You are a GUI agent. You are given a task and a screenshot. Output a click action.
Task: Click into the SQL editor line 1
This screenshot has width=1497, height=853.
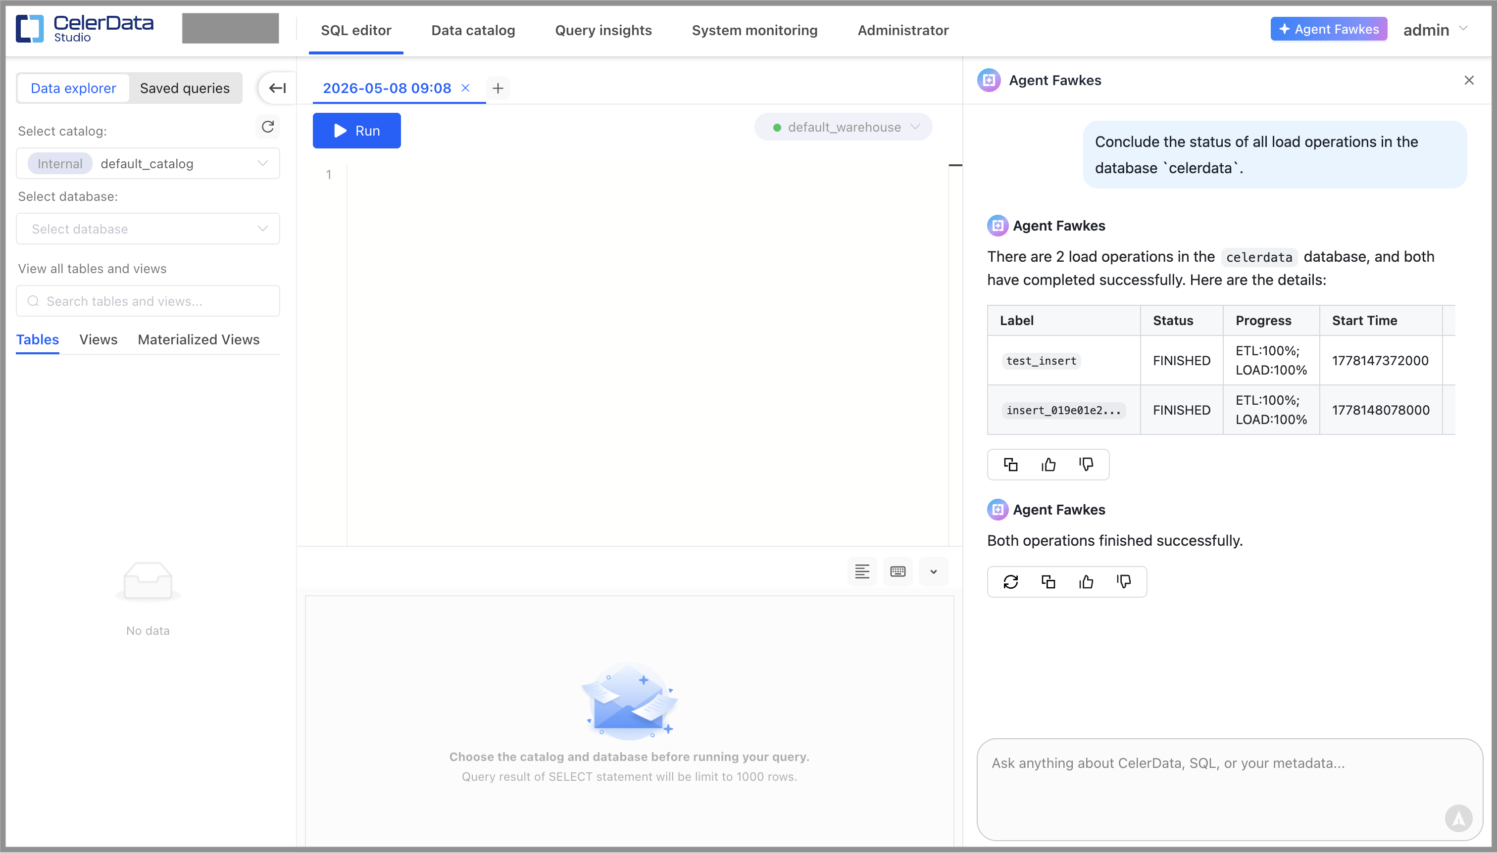(647, 175)
